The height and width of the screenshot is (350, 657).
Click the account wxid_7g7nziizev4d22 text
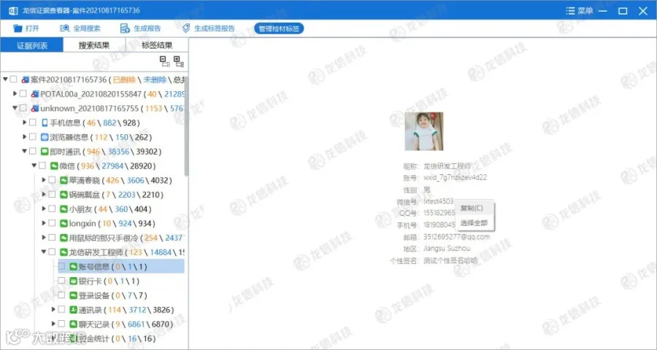455,177
